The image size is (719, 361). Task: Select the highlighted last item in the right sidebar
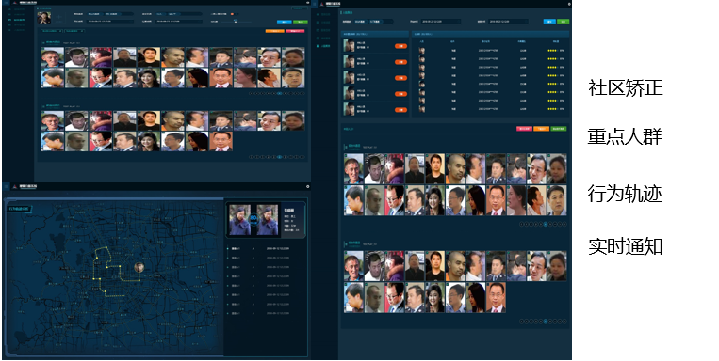pyautogui.click(x=325, y=46)
